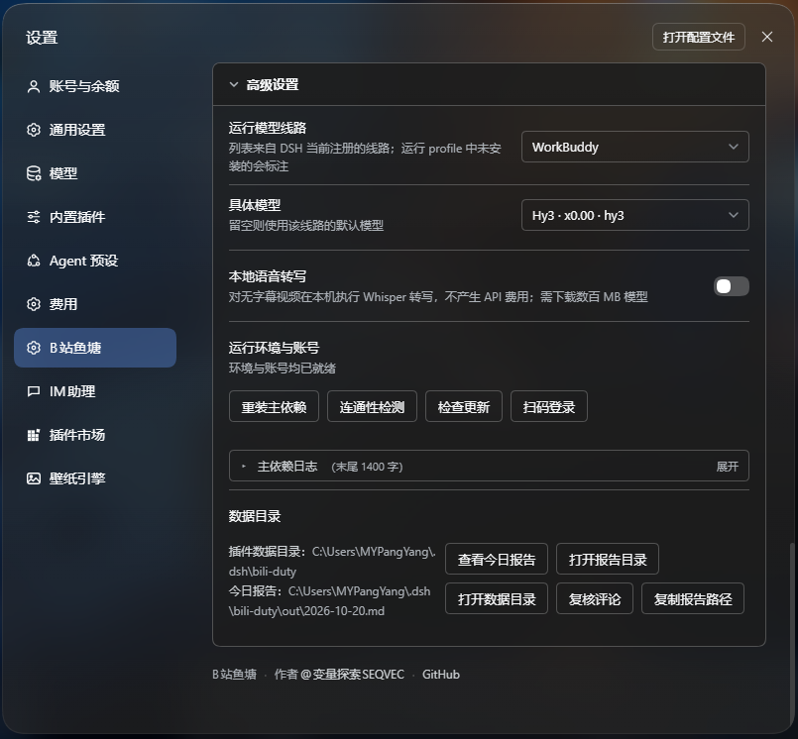Click 查看今日报告 button
Image resolution: width=798 pixels, height=739 pixels.
pos(497,559)
